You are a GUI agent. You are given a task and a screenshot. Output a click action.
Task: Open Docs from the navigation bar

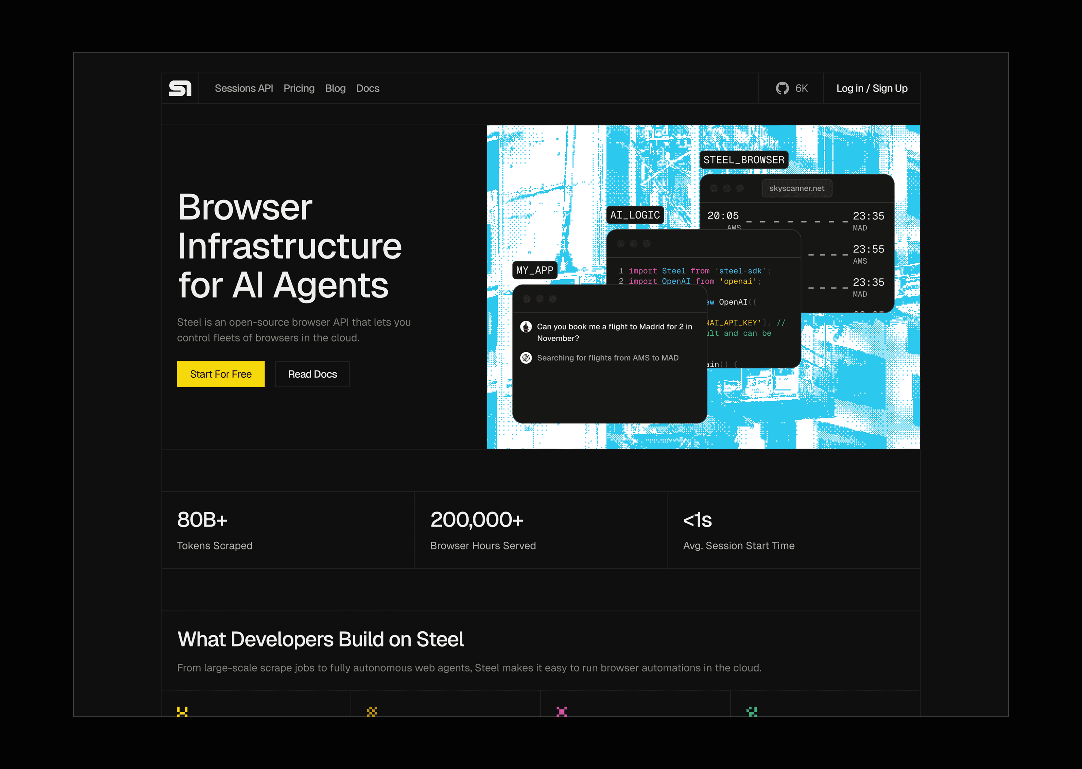click(367, 89)
